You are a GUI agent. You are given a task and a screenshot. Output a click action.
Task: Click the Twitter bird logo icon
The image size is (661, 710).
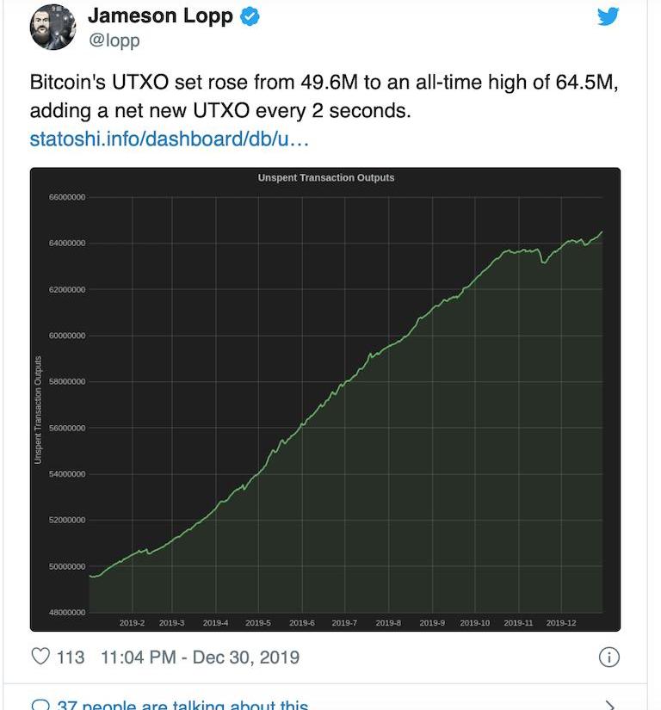click(608, 15)
